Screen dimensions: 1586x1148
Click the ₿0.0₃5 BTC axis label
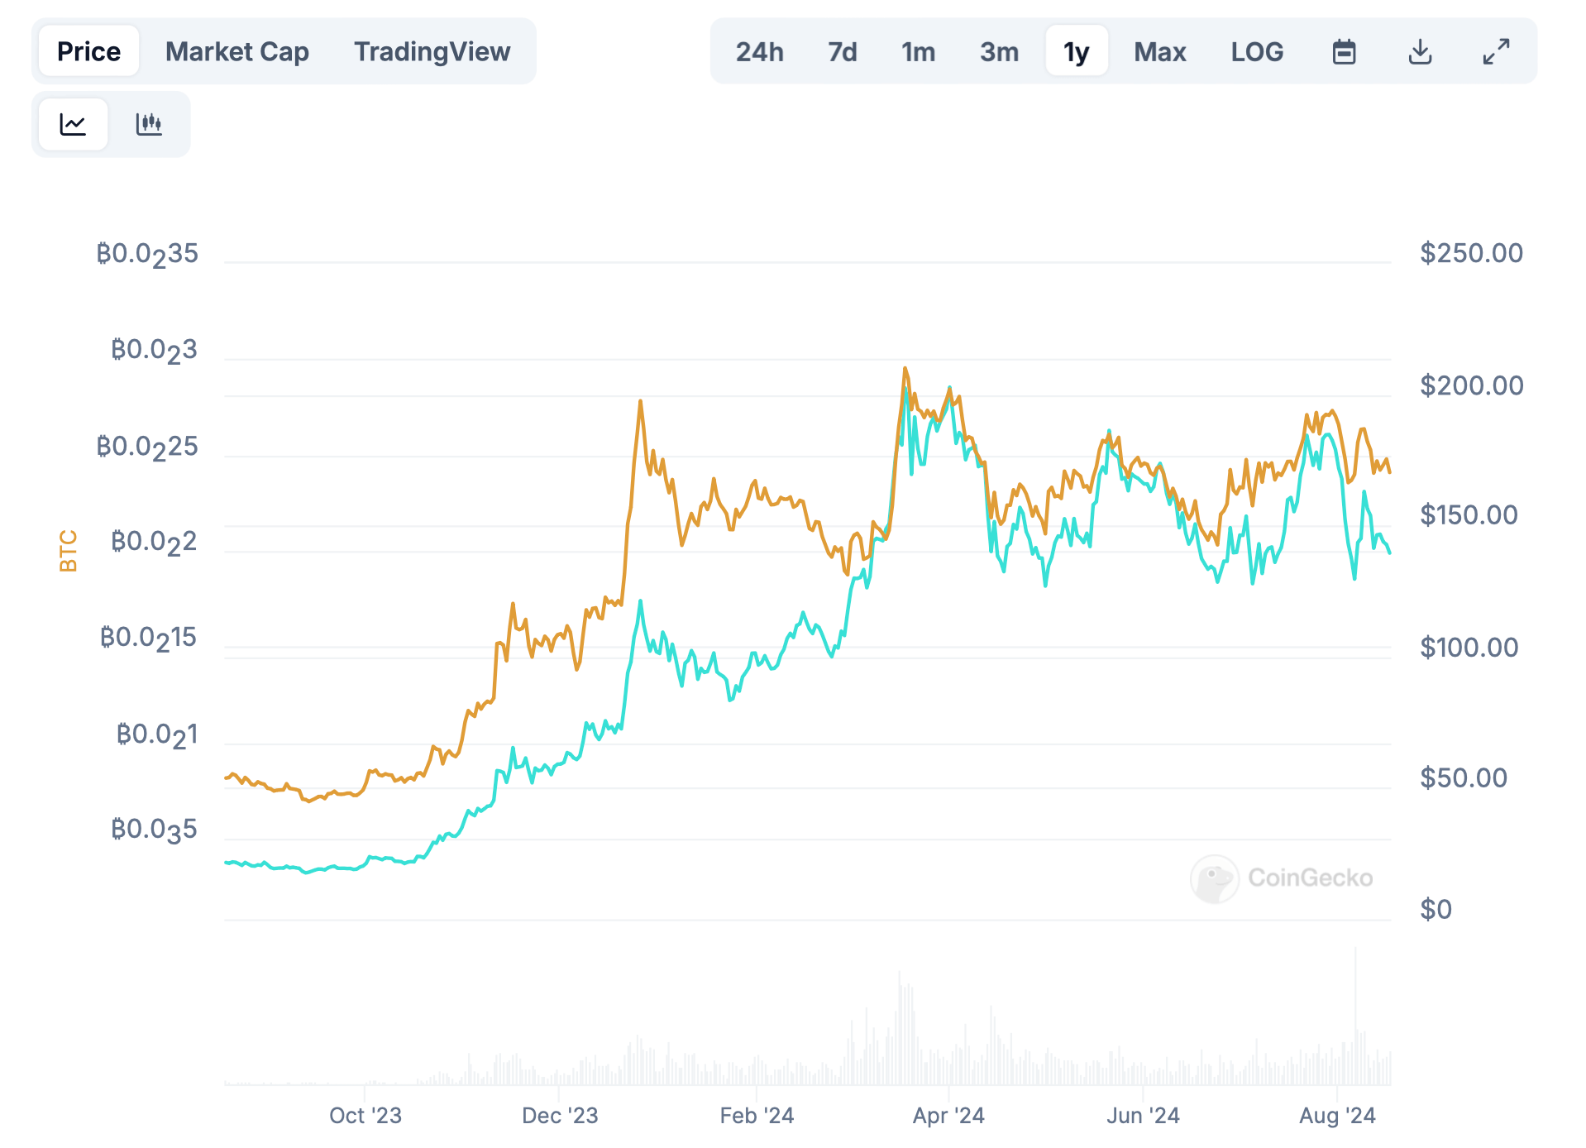(x=154, y=830)
